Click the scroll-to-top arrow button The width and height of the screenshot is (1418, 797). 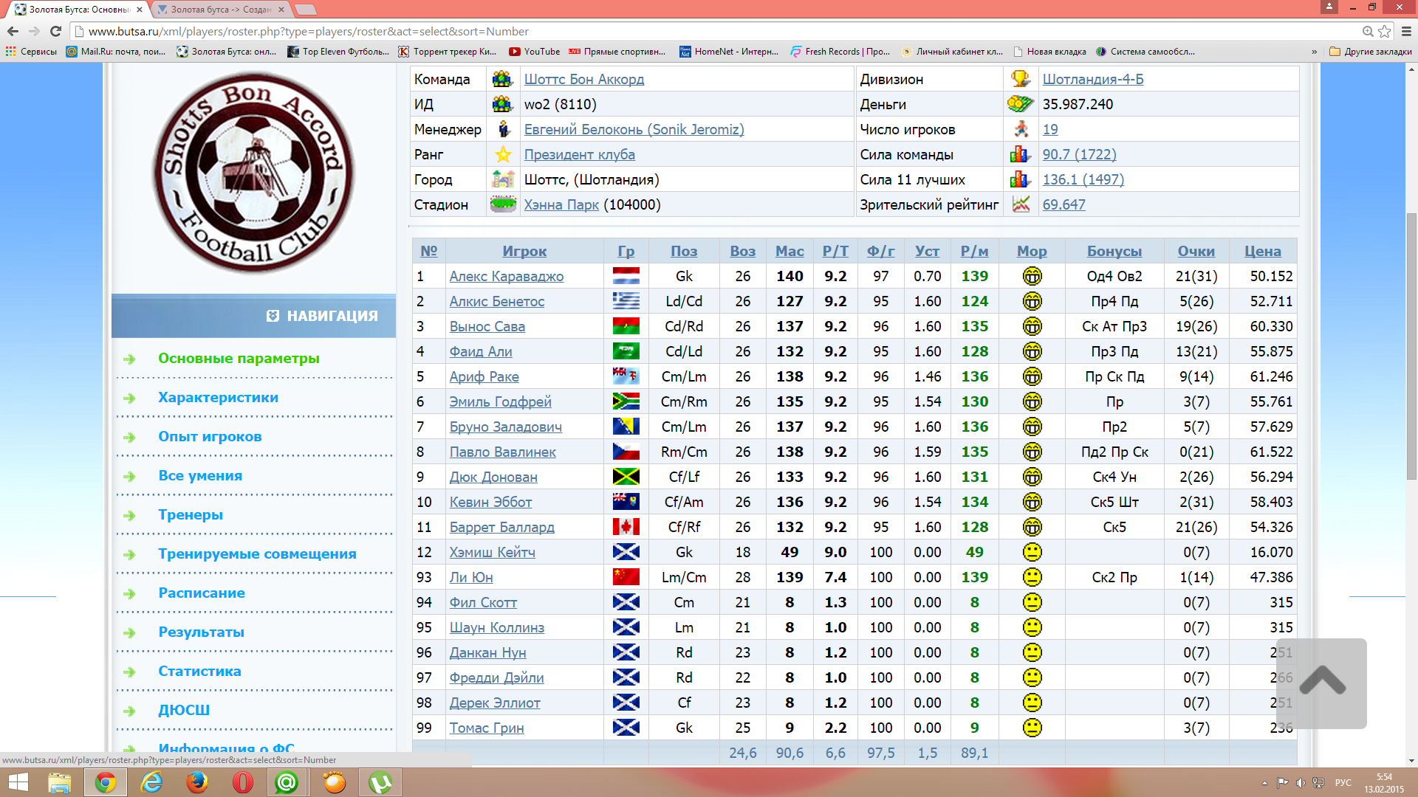[1322, 682]
